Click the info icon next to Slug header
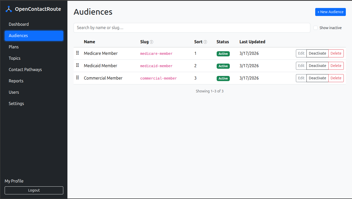Screen dimensions: 352x199 152,42
